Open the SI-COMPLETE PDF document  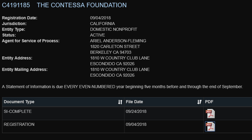210,113
